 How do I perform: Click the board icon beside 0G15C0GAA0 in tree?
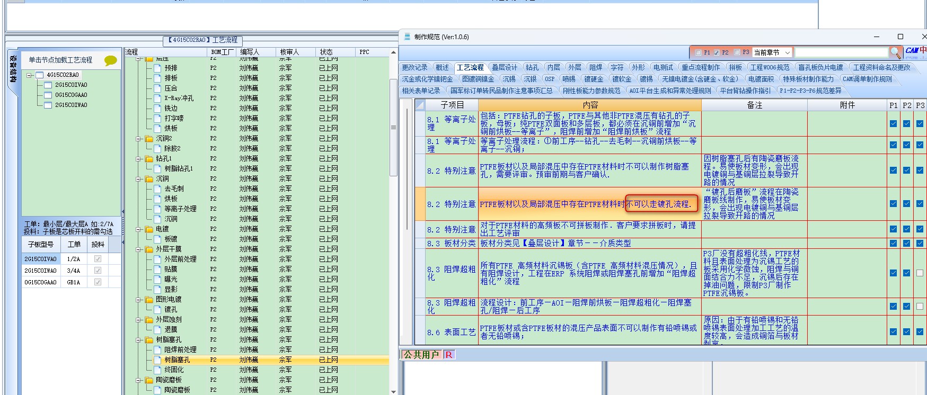tap(48, 95)
